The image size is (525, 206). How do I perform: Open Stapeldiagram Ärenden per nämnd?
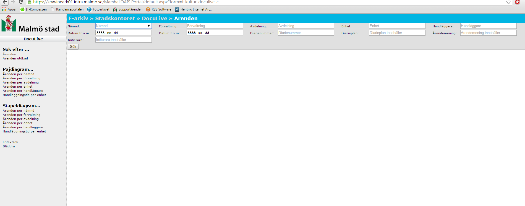click(19, 111)
